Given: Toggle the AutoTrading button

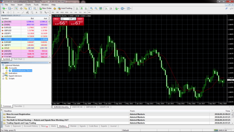Looking at the screenshot, I should pyautogui.click(x=65, y=8).
